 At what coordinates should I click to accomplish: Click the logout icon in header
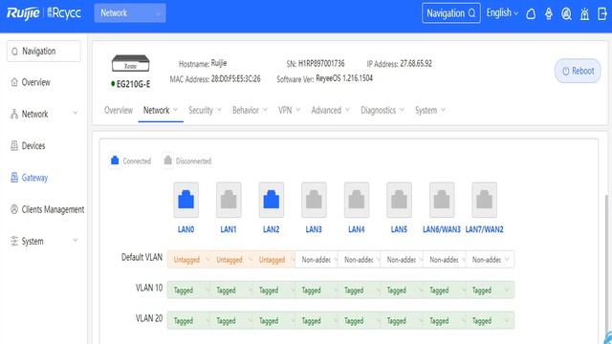[602, 13]
